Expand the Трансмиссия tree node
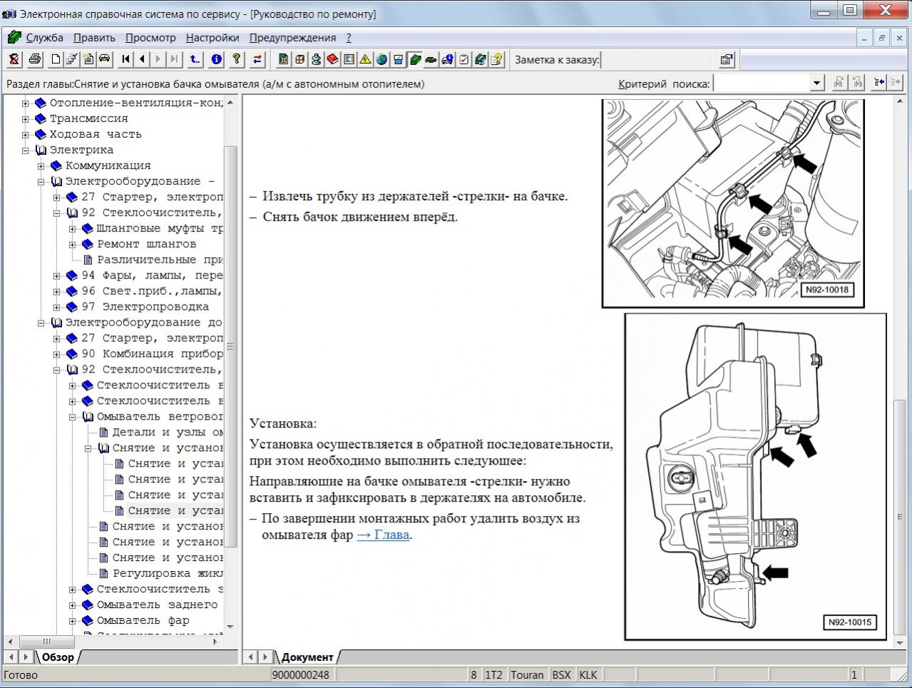 coord(26,118)
